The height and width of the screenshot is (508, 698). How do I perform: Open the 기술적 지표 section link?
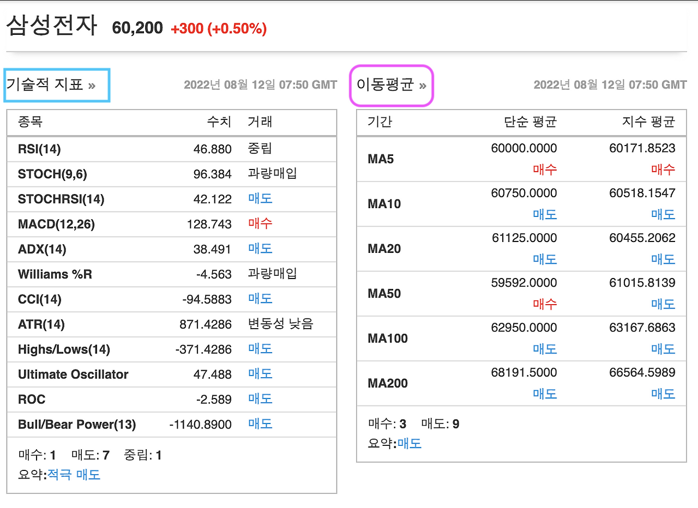tap(51, 85)
